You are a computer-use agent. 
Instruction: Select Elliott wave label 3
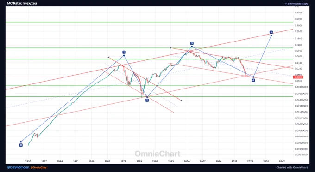pyautogui.click(x=192, y=43)
